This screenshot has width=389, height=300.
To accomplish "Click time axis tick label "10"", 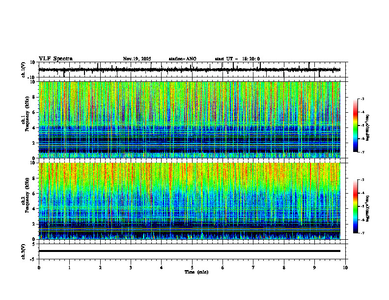I will coord(345,268).
